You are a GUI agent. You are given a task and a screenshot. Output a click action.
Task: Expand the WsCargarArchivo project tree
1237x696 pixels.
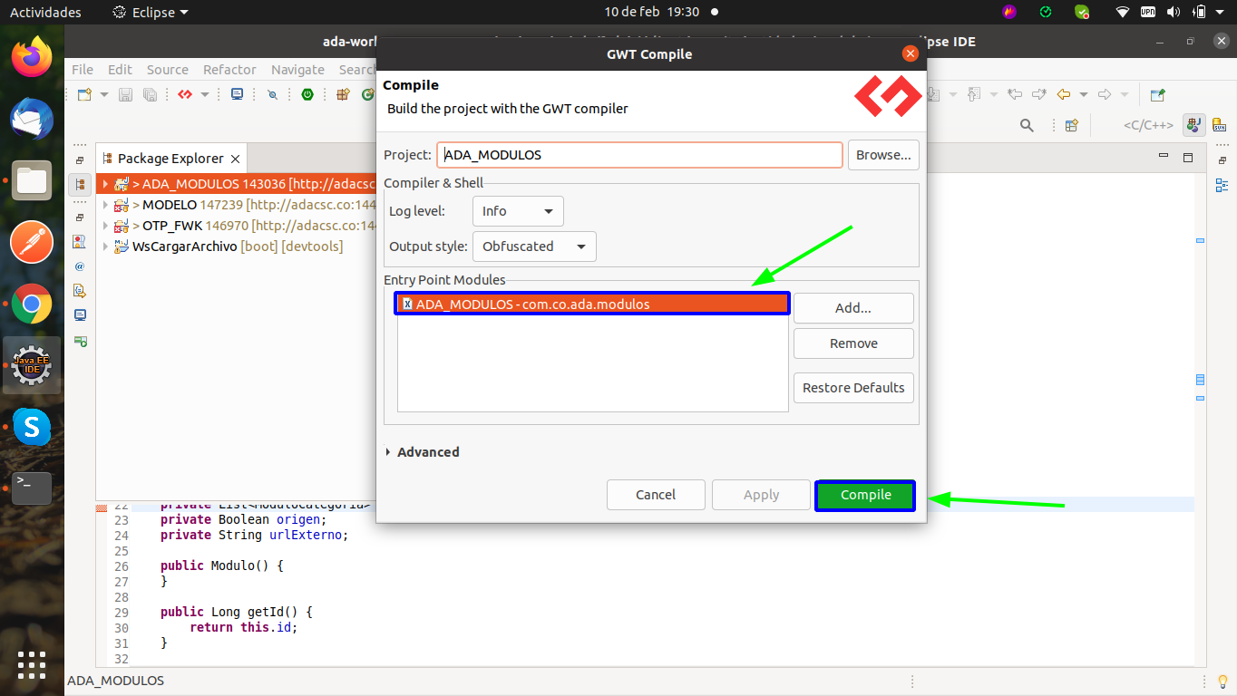coord(105,246)
